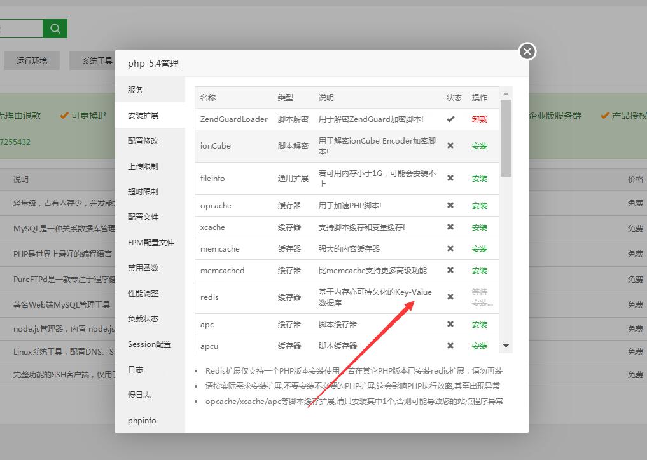Click the extension list scrollbar thumb
Viewport: 647px width, 460px height.
coord(506,137)
